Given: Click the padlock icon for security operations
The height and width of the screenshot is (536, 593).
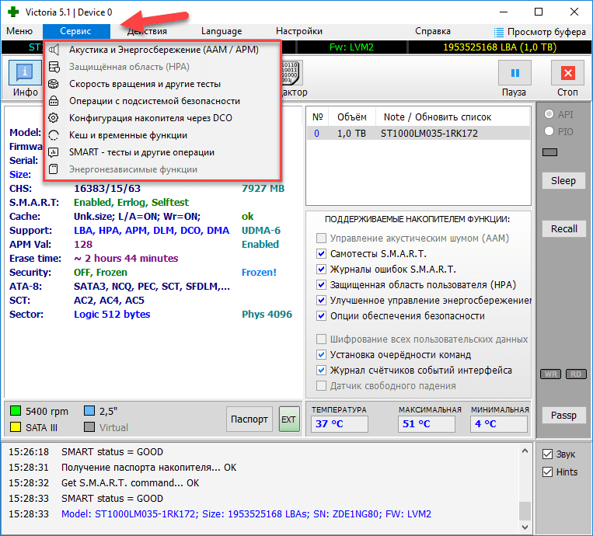Looking at the screenshot, I should click(54, 101).
